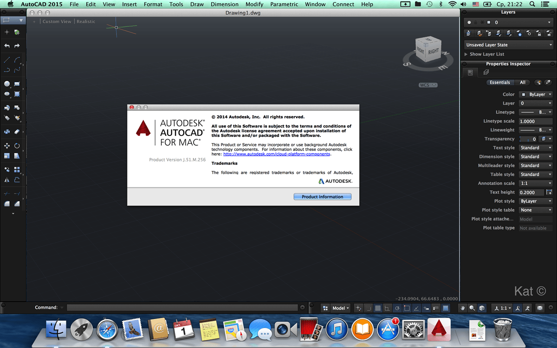The height and width of the screenshot is (348, 557).
Task: Click the Custom View label in viewport
Action: 57,21
